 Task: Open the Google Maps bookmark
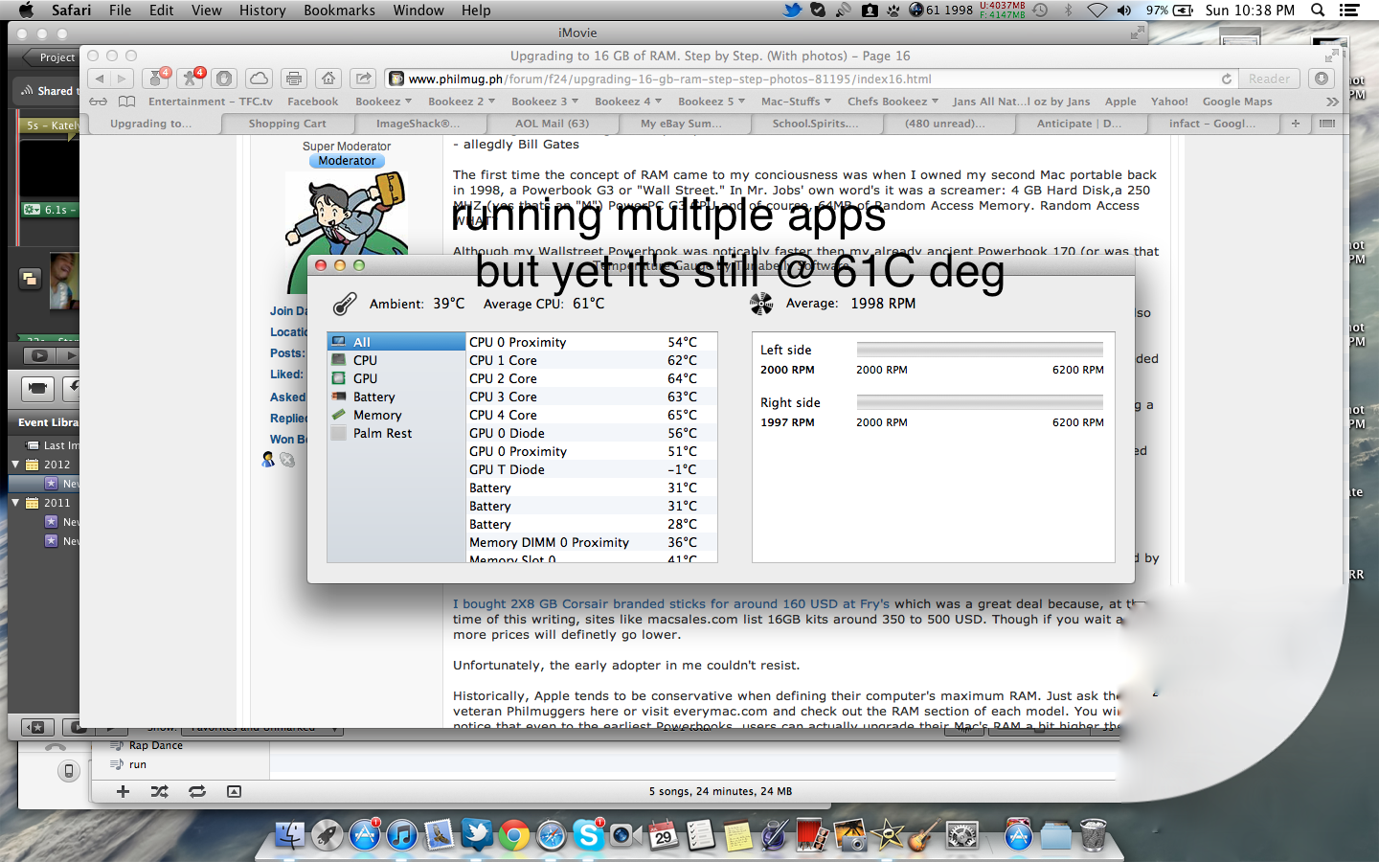coord(1237,102)
